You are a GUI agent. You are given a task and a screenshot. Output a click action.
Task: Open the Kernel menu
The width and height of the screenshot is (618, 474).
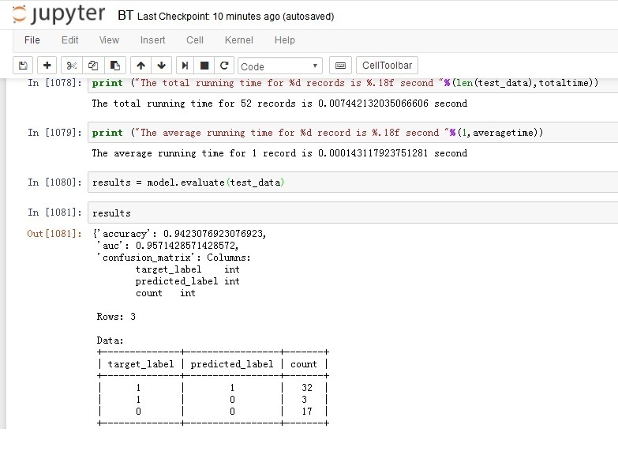point(239,40)
